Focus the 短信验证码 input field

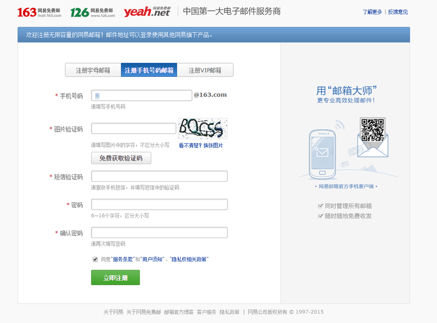click(159, 176)
